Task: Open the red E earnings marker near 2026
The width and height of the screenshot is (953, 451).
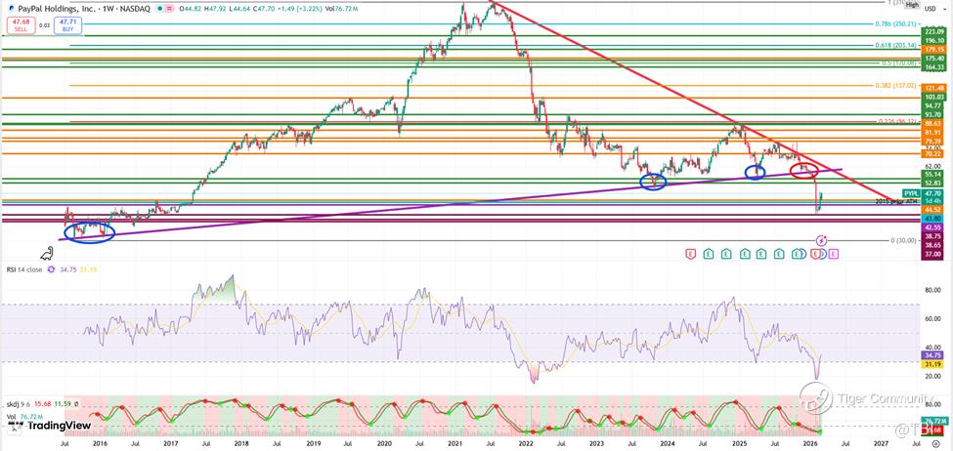Action: pos(815,254)
